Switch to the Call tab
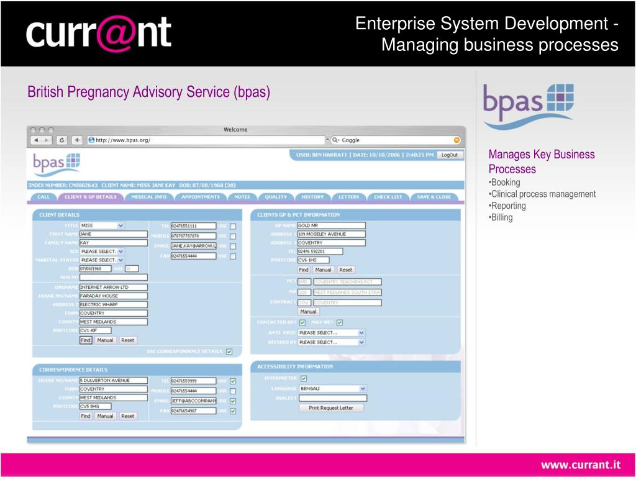This screenshot has width=636, height=477. (43, 197)
